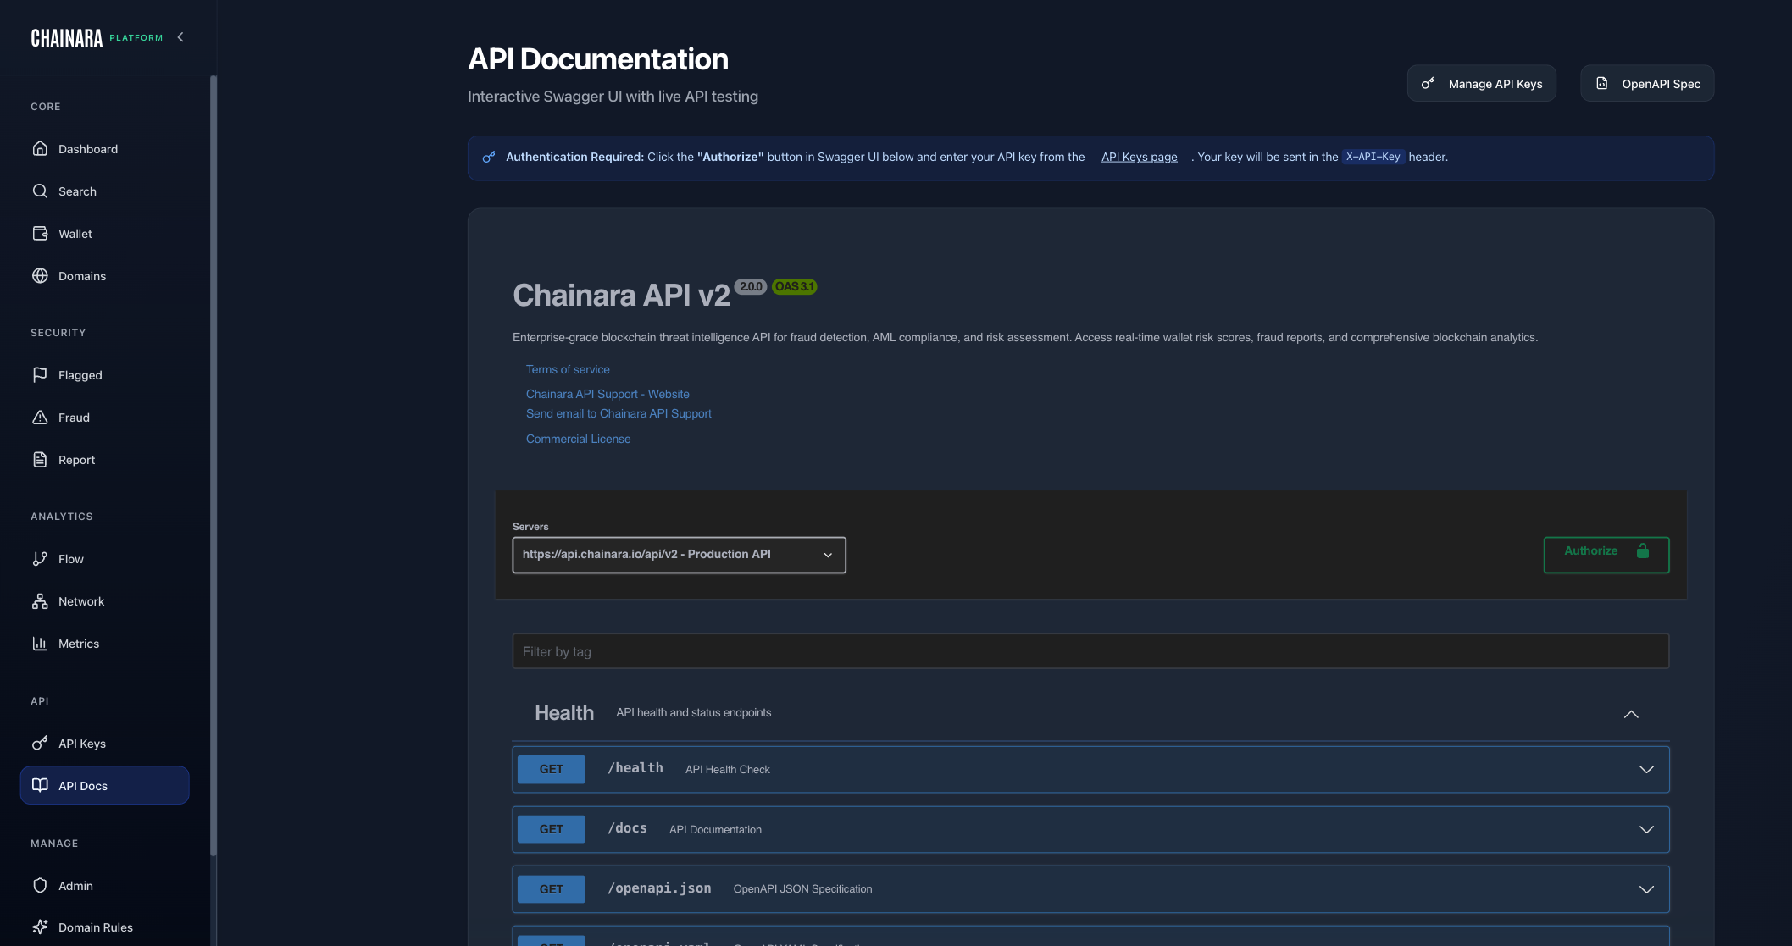Image resolution: width=1792 pixels, height=946 pixels.
Task: Click the Wallet icon in sidebar
Action: [40, 233]
